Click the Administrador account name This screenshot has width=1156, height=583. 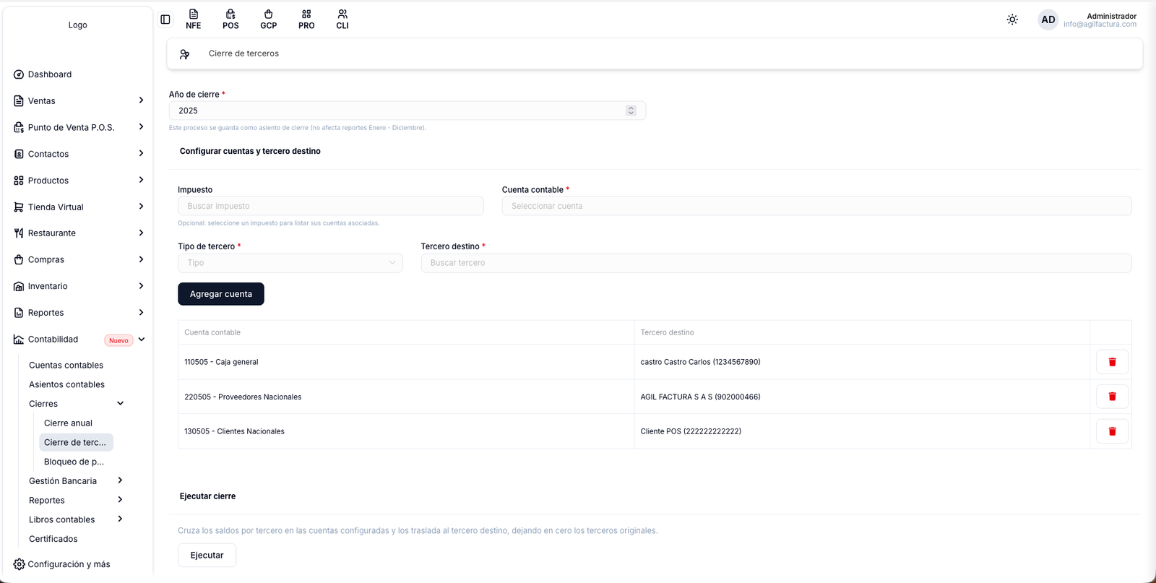pos(1111,16)
